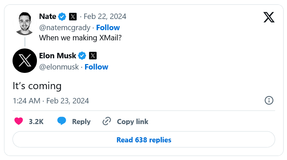Open Nate's profile photo
287x160 pixels.
(25, 23)
